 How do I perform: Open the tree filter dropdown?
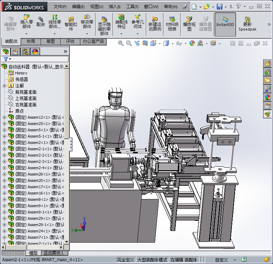point(10,59)
